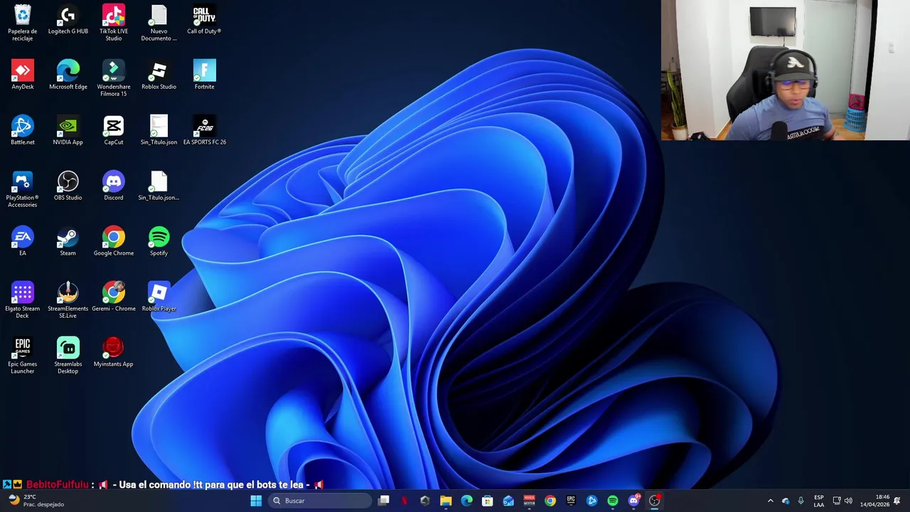Open Battle.net from the taskbar
This screenshot has height=512, width=910.
[591, 501]
